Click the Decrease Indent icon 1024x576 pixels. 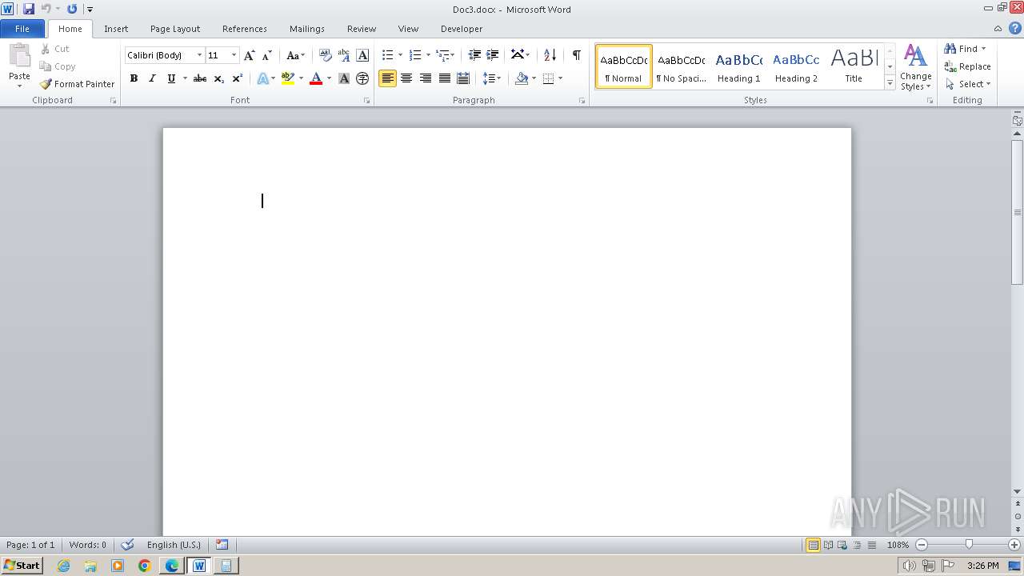474,55
